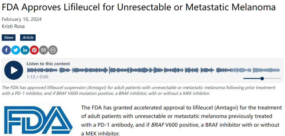The image size is (285, 136).
Task: Click the article headline
Action: [x=139, y=7]
